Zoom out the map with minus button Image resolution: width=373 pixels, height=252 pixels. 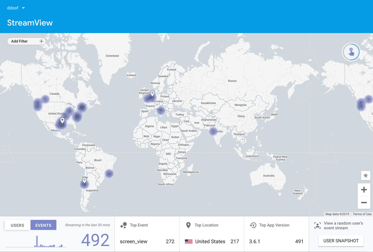tap(364, 203)
